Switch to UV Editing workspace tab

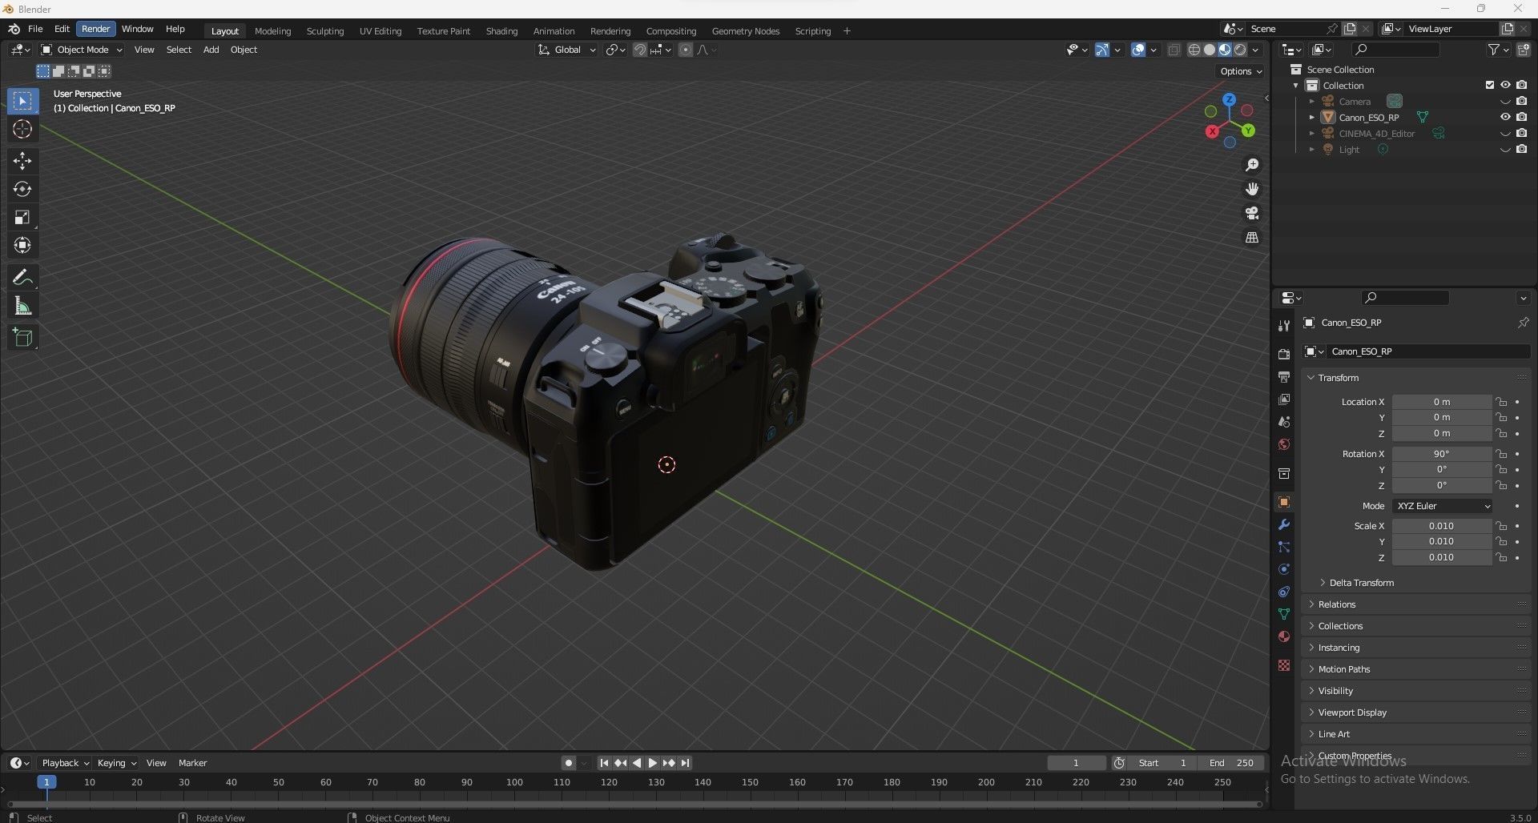click(380, 31)
